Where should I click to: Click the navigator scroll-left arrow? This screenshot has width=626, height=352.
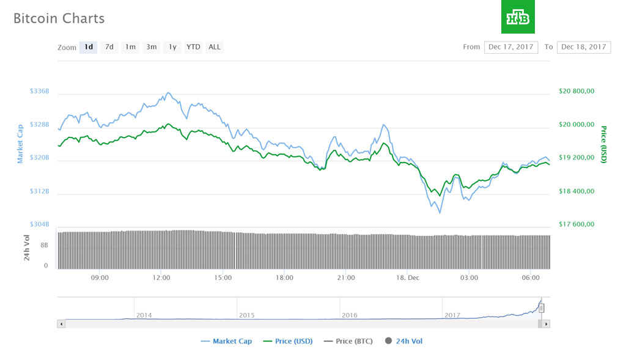61,324
